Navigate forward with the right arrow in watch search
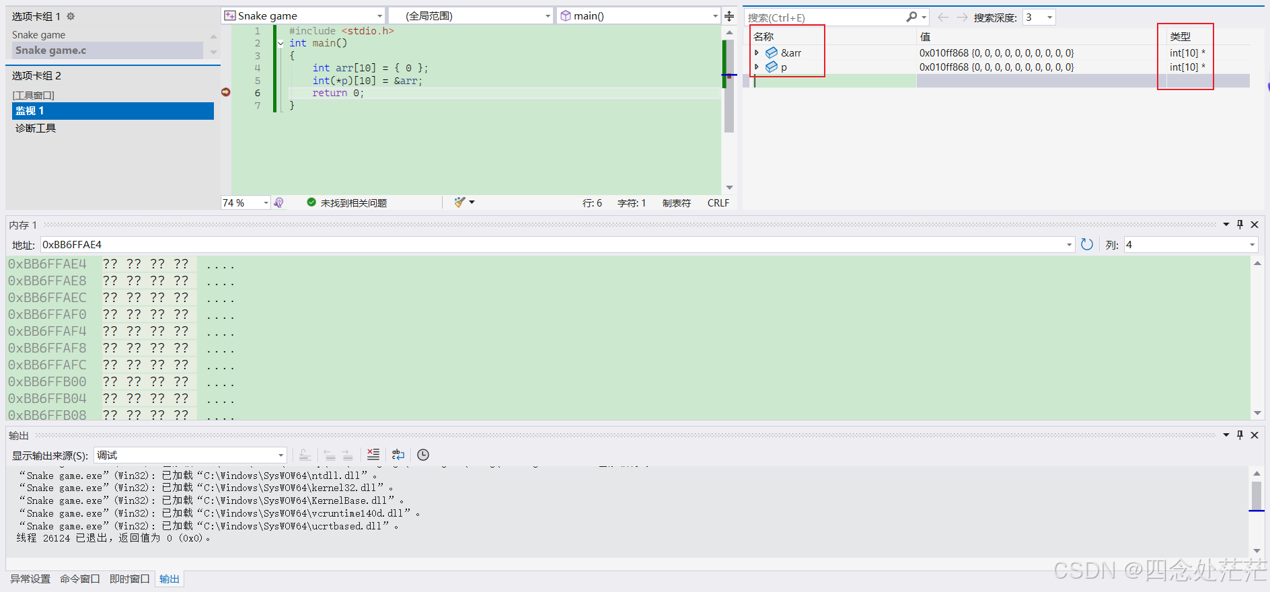1270x592 pixels. [x=963, y=17]
